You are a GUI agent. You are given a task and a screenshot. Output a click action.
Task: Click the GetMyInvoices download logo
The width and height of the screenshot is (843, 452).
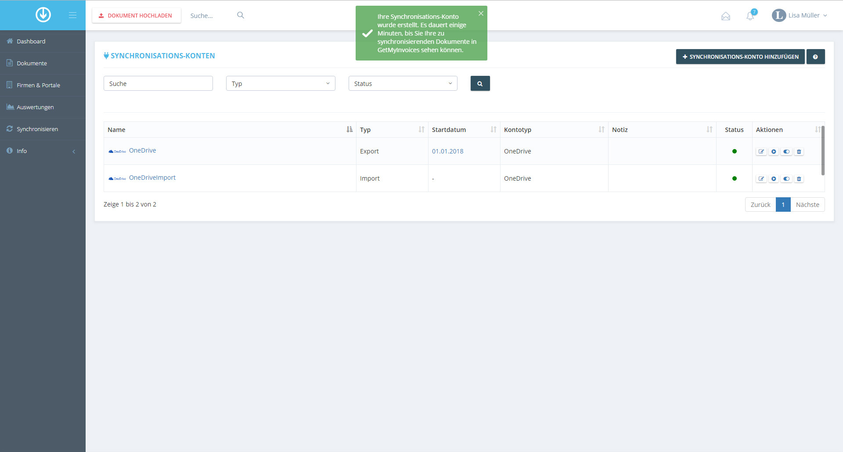(43, 15)
